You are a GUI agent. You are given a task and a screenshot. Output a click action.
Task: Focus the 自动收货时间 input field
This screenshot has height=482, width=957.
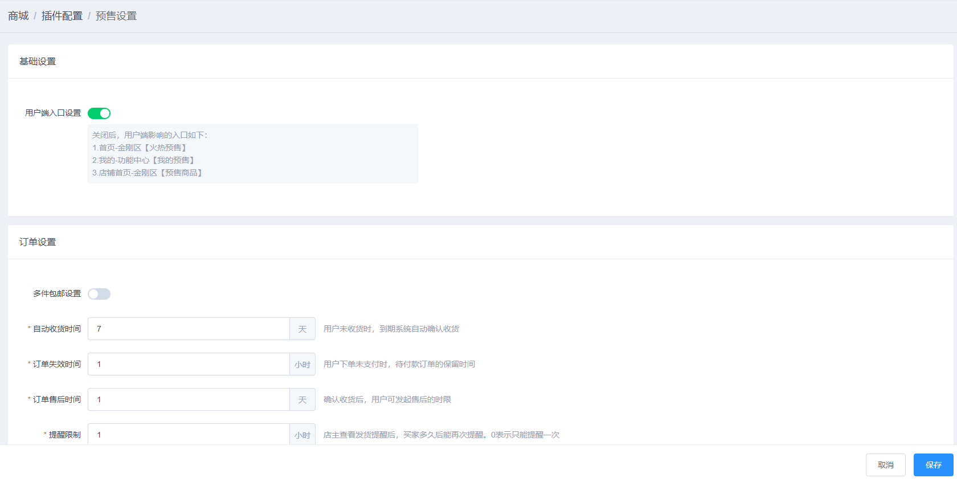pyautogui.click(x=189, y=329)
